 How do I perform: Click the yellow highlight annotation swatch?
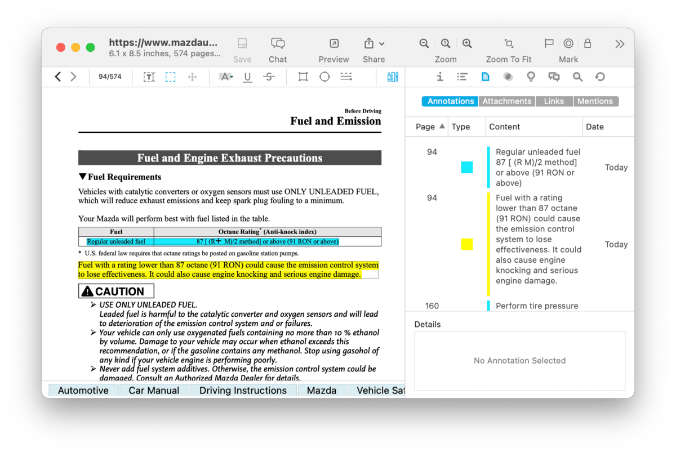466,244
